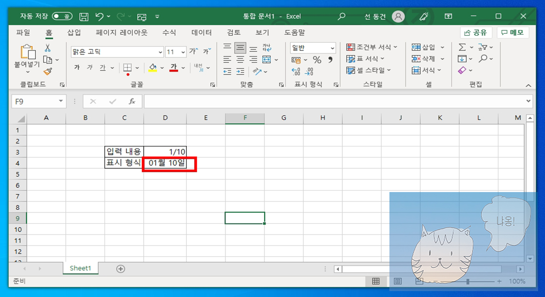
Task: Click the 삽입 (Insert cells) button
Action: (x=424, y=47)
